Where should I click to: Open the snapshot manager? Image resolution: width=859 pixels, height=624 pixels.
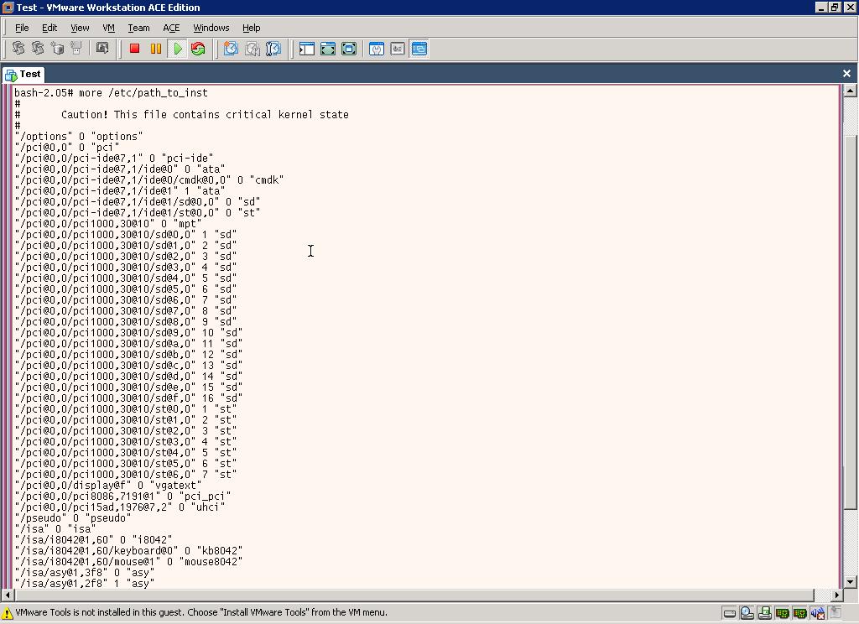[x=273, y=49]
